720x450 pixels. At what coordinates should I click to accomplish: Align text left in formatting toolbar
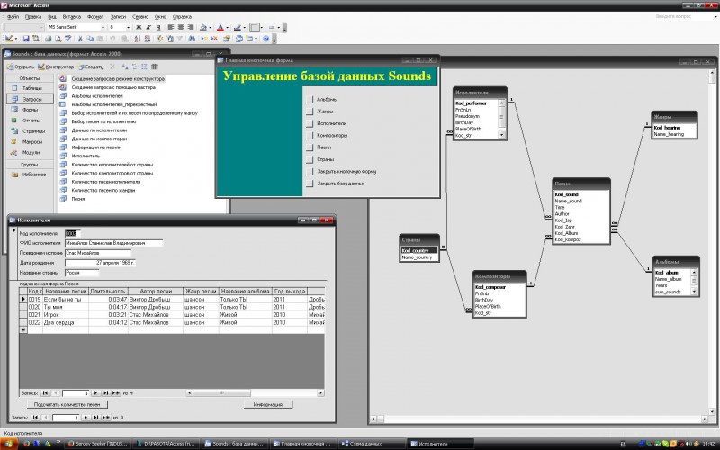coord(170,28)
